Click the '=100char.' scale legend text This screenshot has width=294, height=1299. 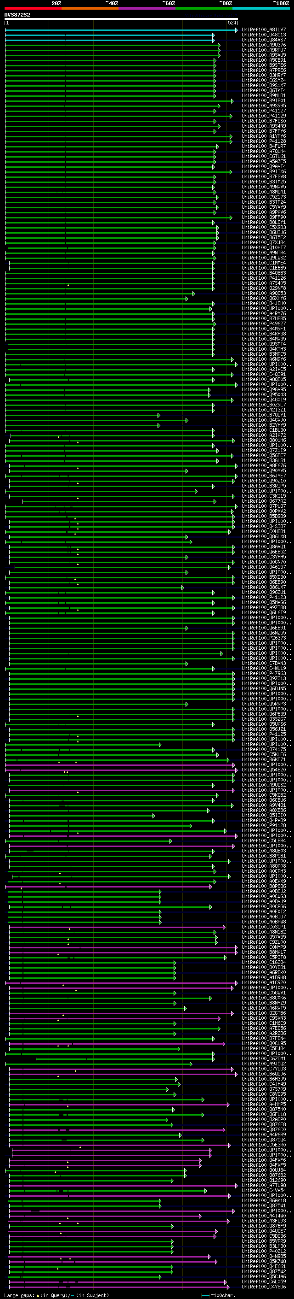(224, 1295)
